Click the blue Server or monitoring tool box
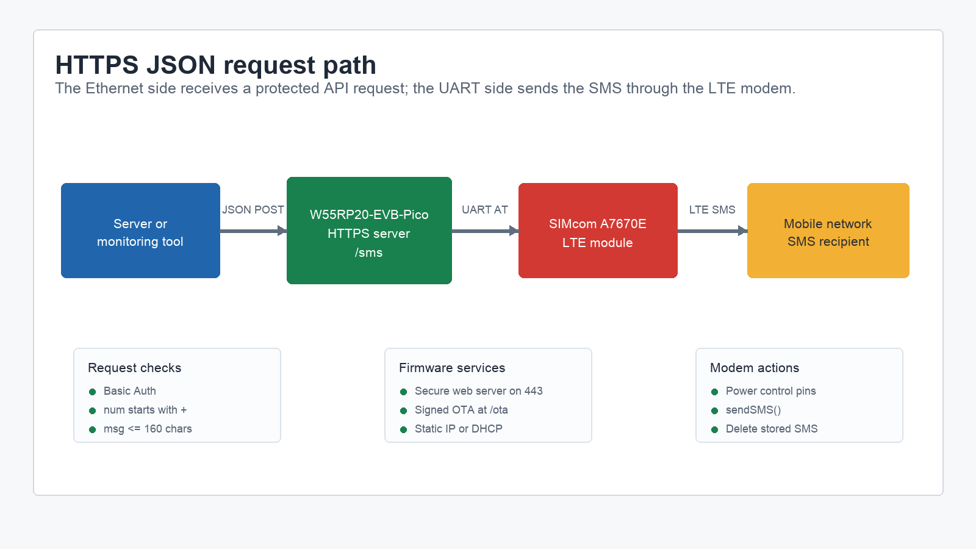This screenshot has width=976, height=549. click(x=140, y=231)
